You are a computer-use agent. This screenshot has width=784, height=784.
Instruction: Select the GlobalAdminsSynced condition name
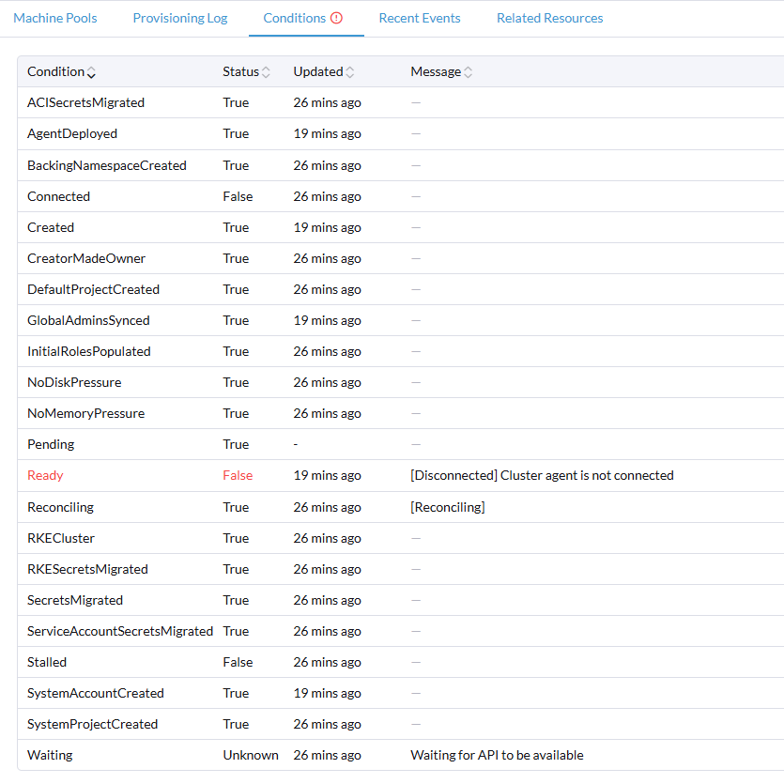[x=88, y=320]
